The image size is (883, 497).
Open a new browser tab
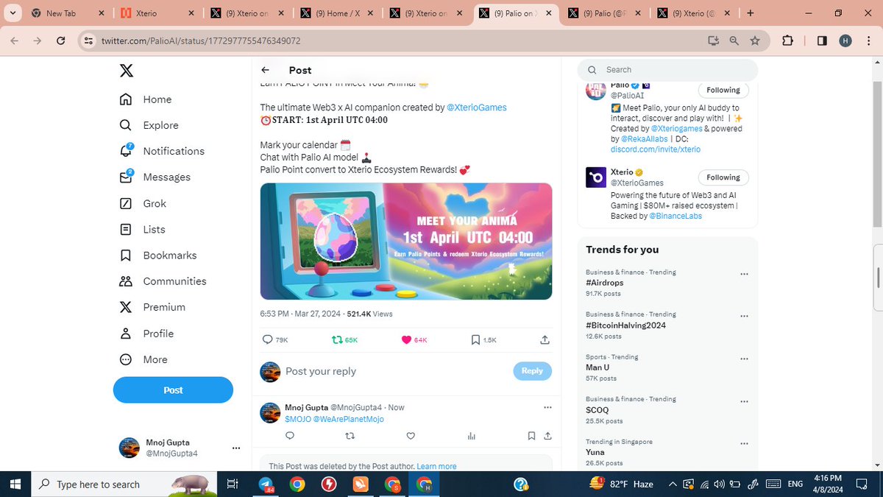(x=750, y=13)
